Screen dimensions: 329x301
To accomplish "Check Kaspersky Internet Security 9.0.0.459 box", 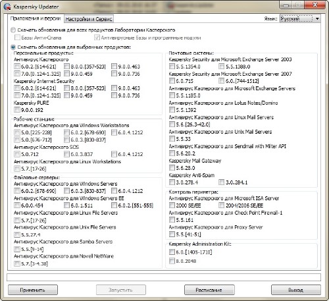I will click(67, 96).
